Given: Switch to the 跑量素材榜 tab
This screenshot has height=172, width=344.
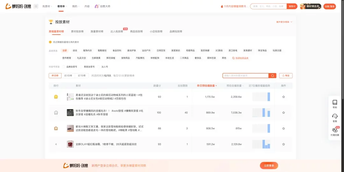Looking at the screenshot, I should [97, 31].
